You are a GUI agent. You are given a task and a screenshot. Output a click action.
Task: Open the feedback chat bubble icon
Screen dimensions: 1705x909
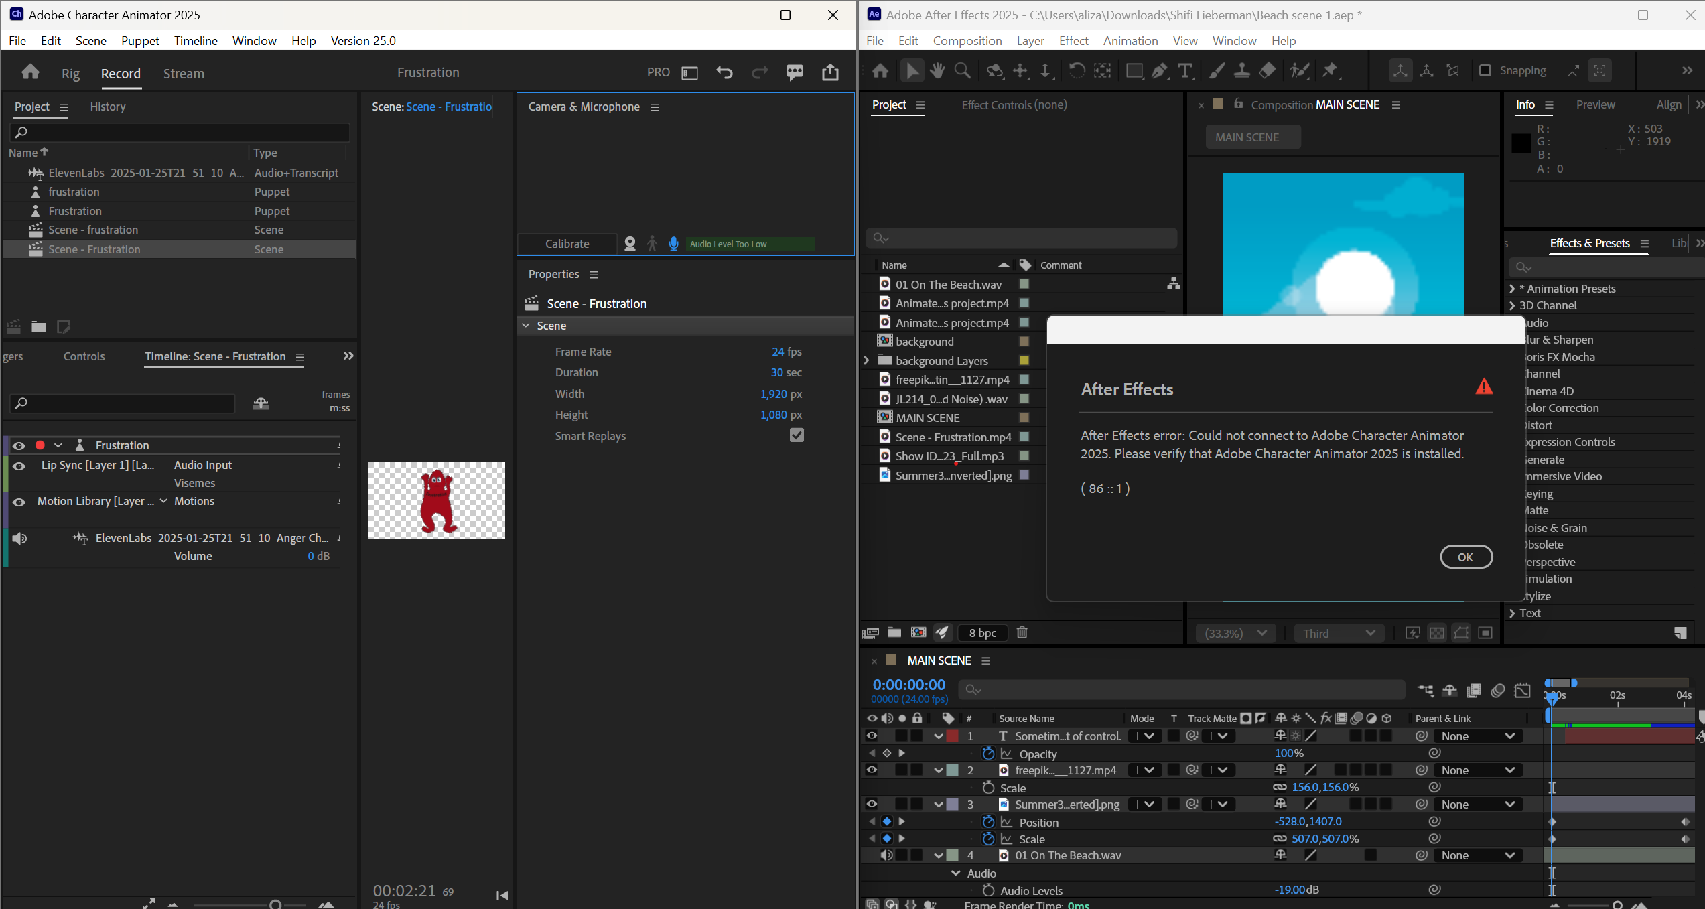tap(795, 72)
